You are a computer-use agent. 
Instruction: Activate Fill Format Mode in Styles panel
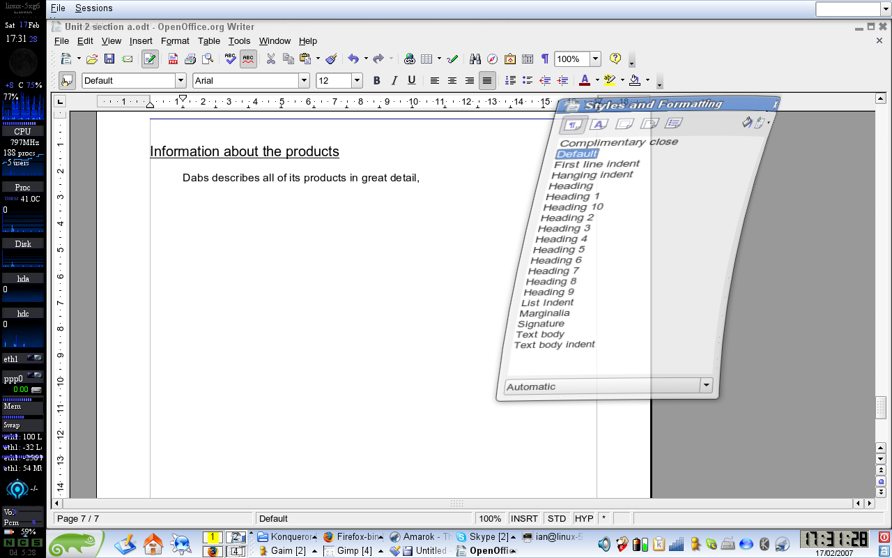coord(746,123)
